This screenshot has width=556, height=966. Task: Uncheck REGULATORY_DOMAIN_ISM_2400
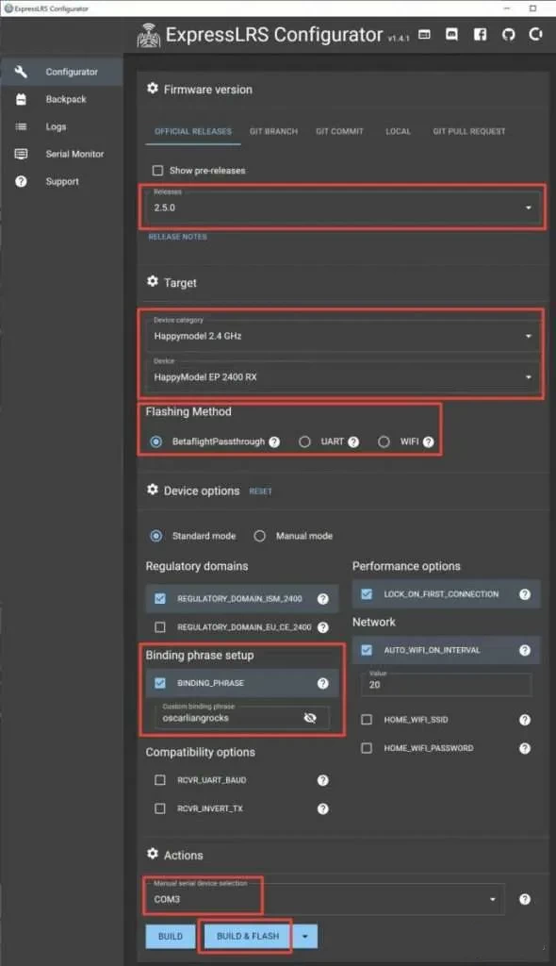pos(160,599)
